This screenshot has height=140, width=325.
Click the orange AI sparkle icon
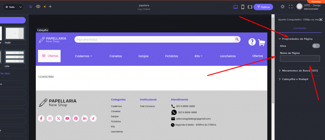point(45,7)
